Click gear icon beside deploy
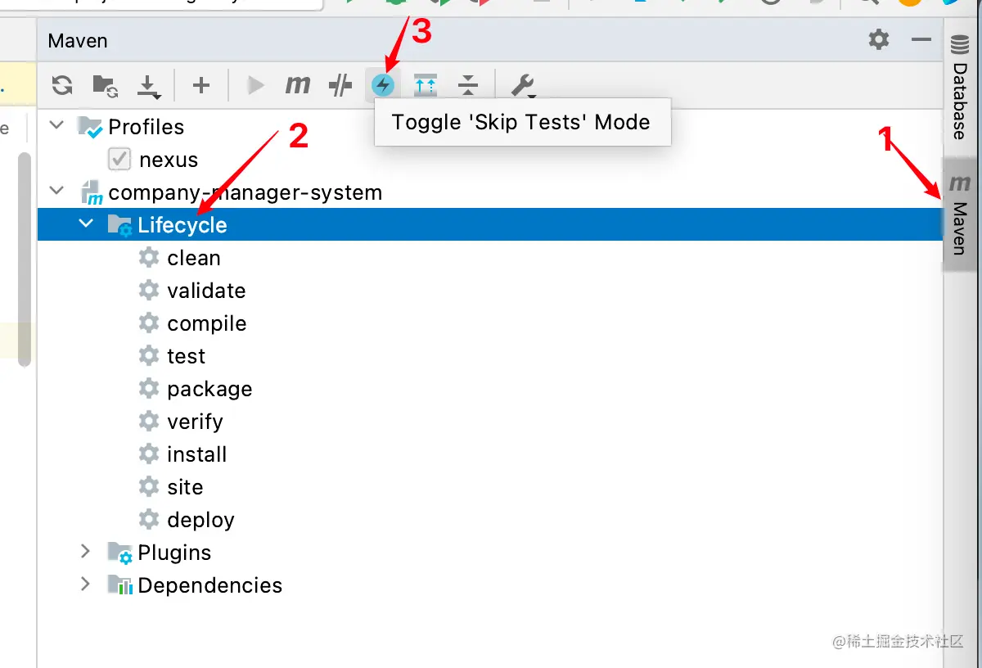982x668 pixels. click(x=148, y=519)
